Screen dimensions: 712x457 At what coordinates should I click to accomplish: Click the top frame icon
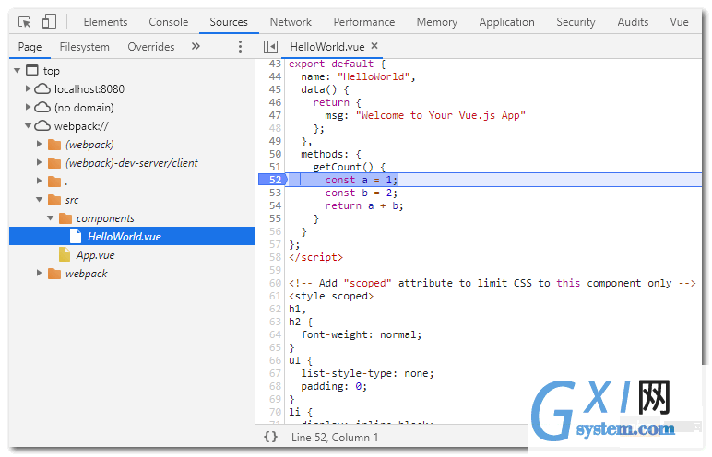pos(32,70)
